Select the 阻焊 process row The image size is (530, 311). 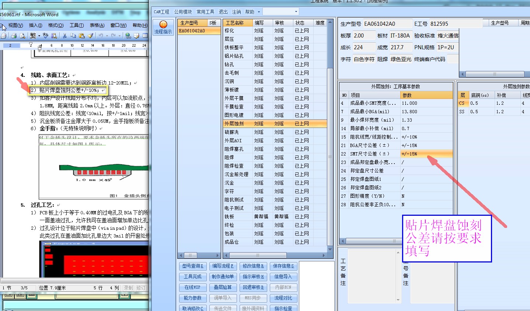tap(275, 157)
